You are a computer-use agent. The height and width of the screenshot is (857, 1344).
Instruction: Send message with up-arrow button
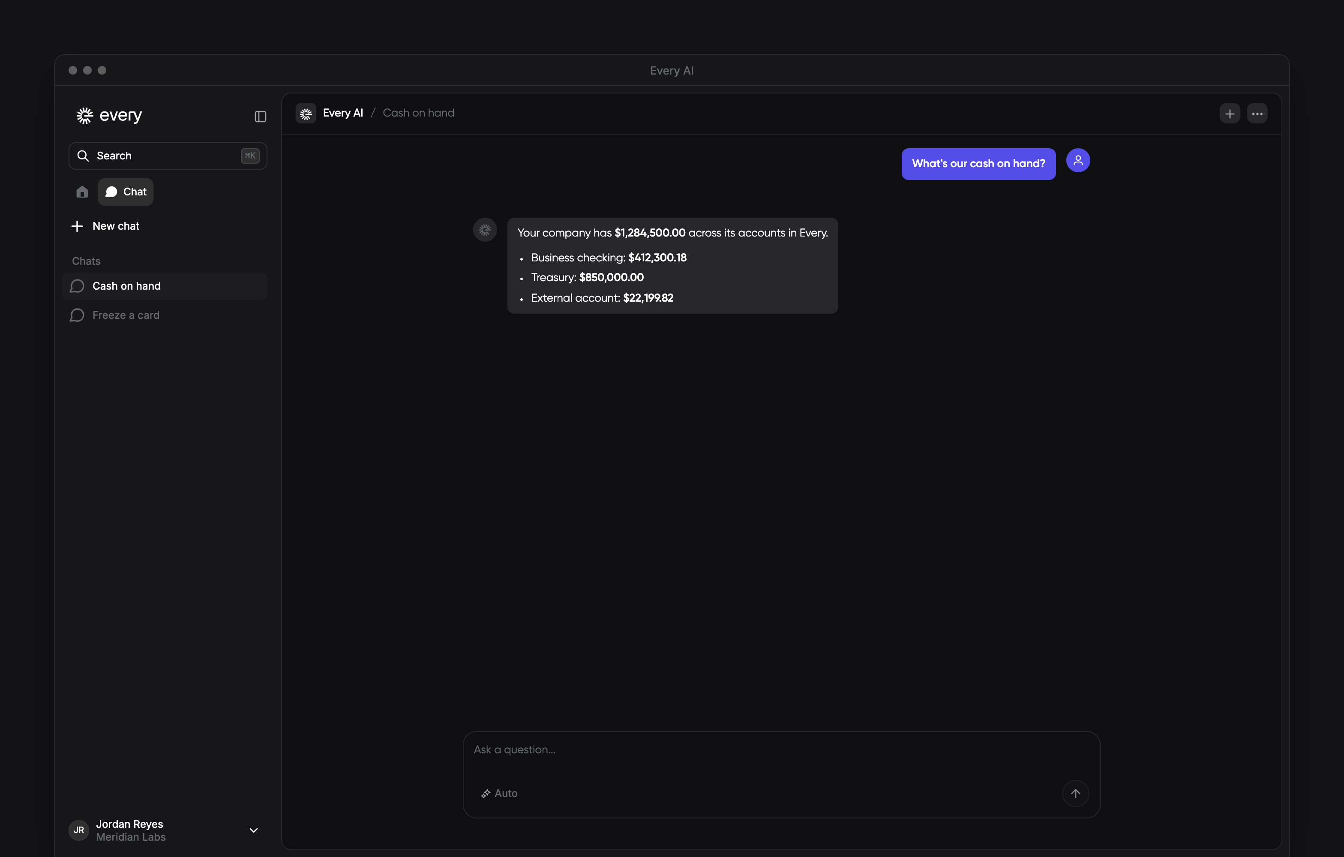tap(1075, 794)
